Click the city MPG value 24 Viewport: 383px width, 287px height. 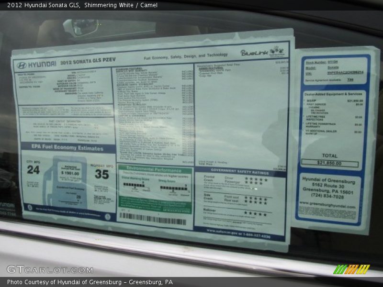click(x=33, y=170)
